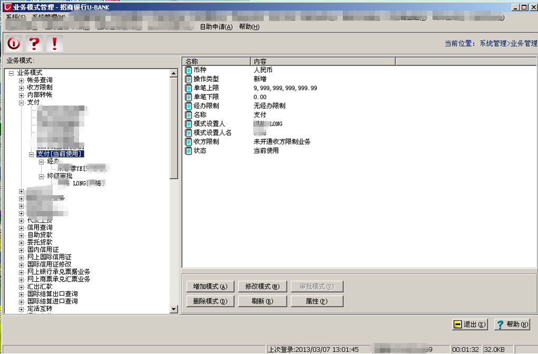Select the 国际信用证修改 tree item
Viewport: 538px width, 354px height.
50,264
